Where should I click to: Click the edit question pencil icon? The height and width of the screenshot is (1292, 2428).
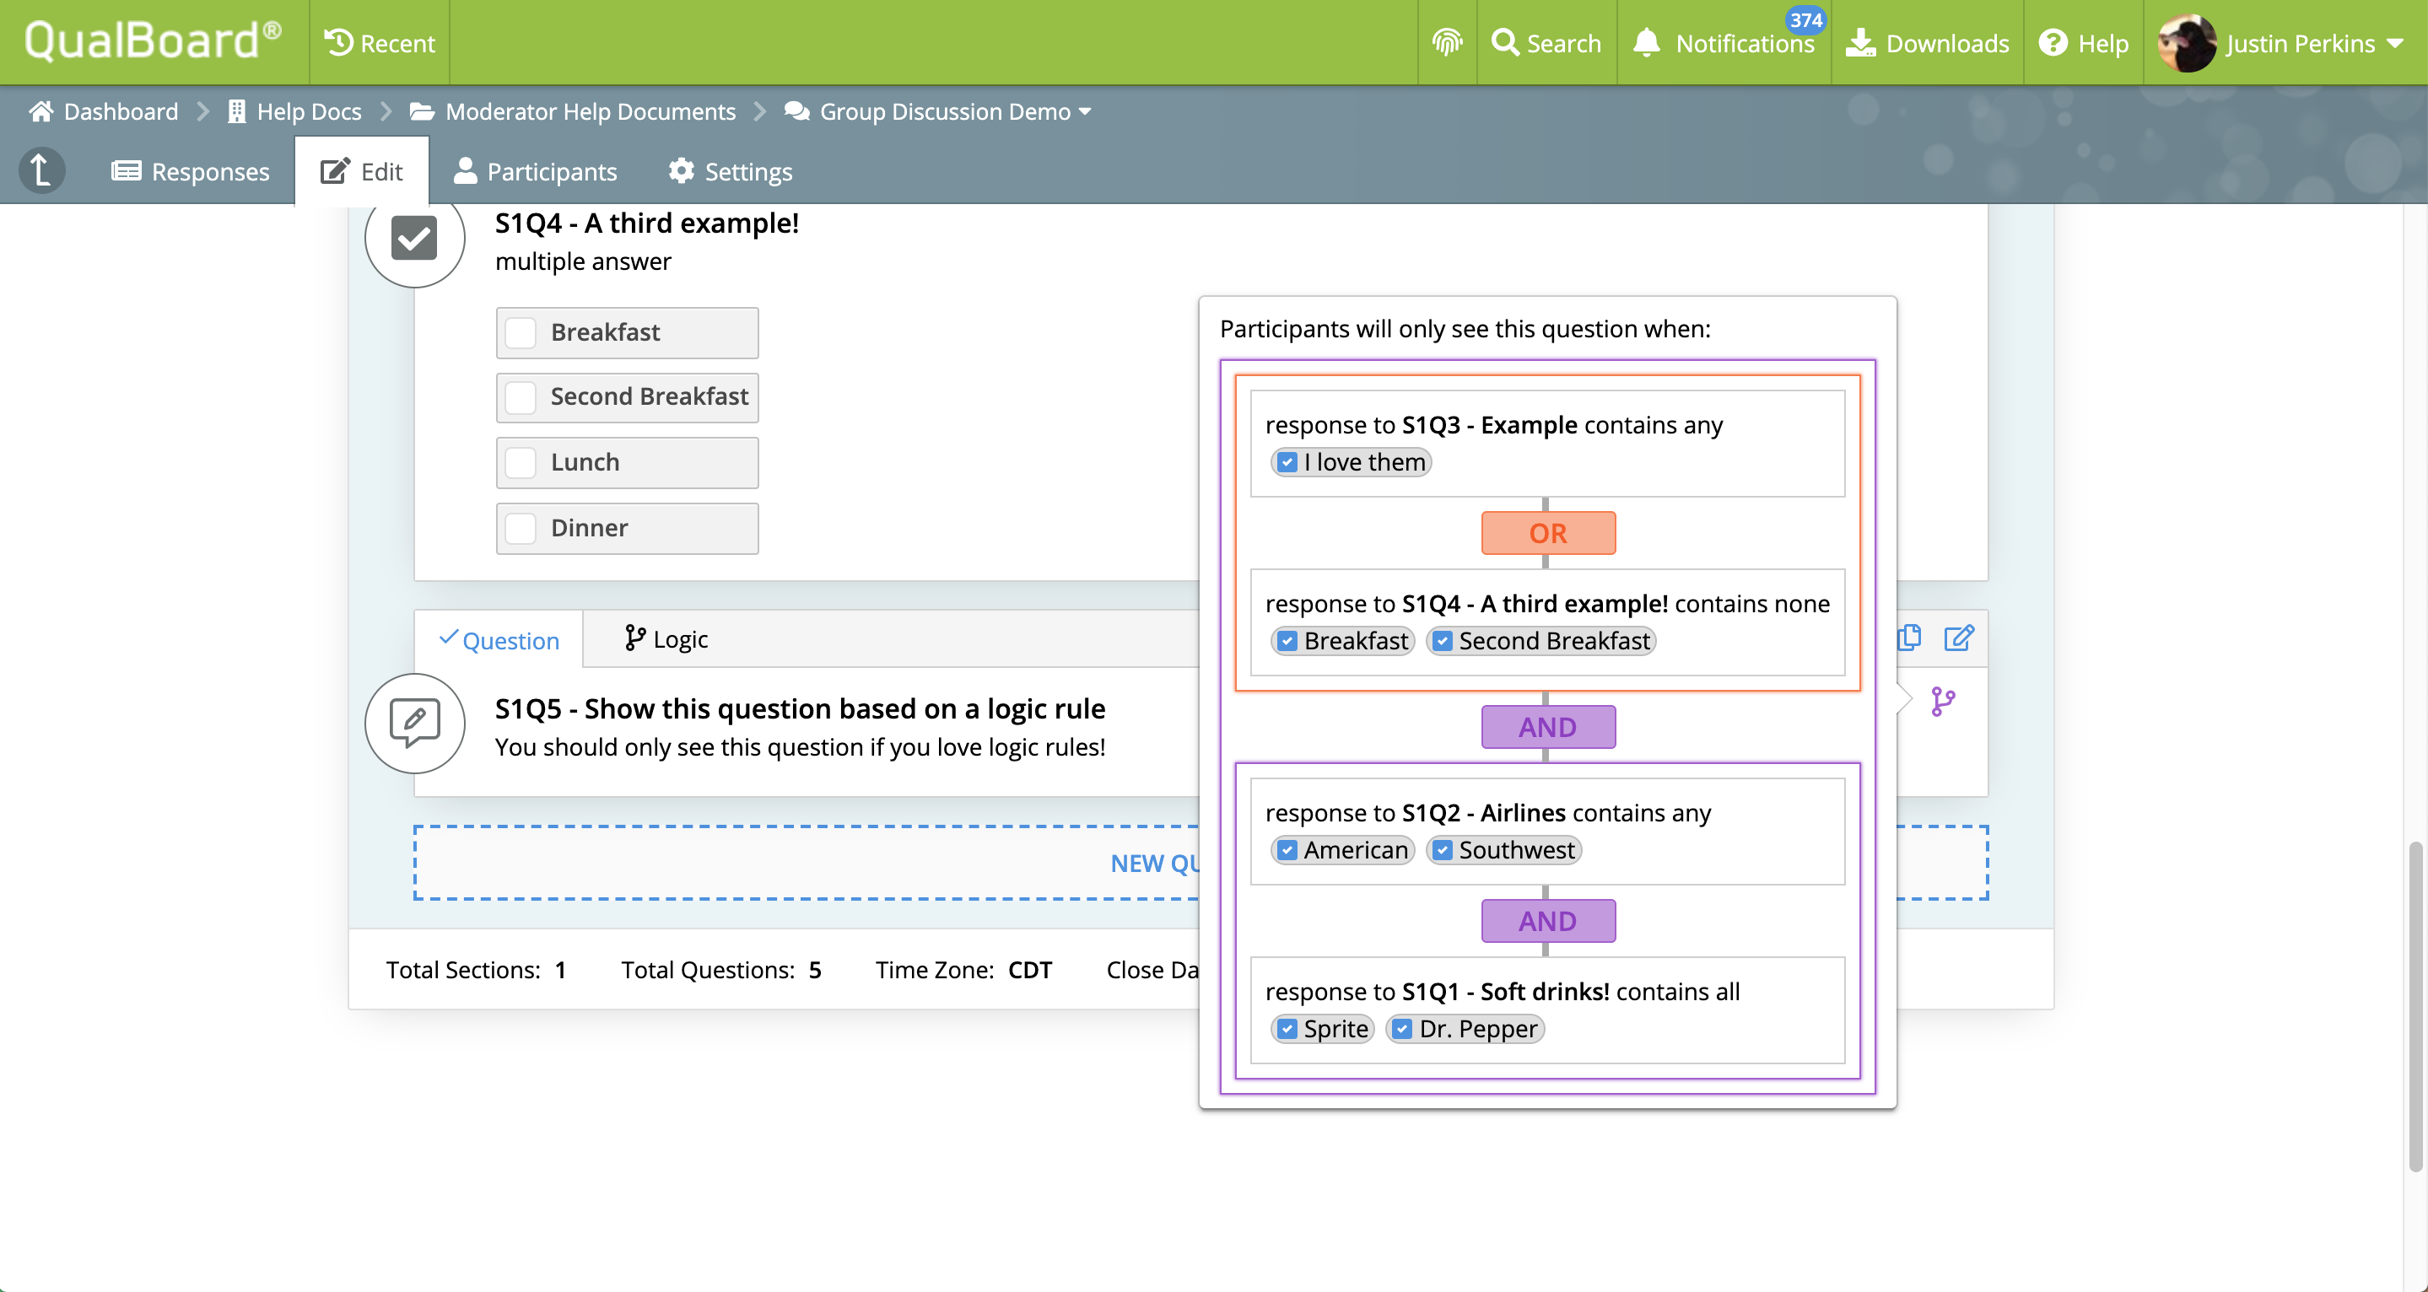(1959, 638)
